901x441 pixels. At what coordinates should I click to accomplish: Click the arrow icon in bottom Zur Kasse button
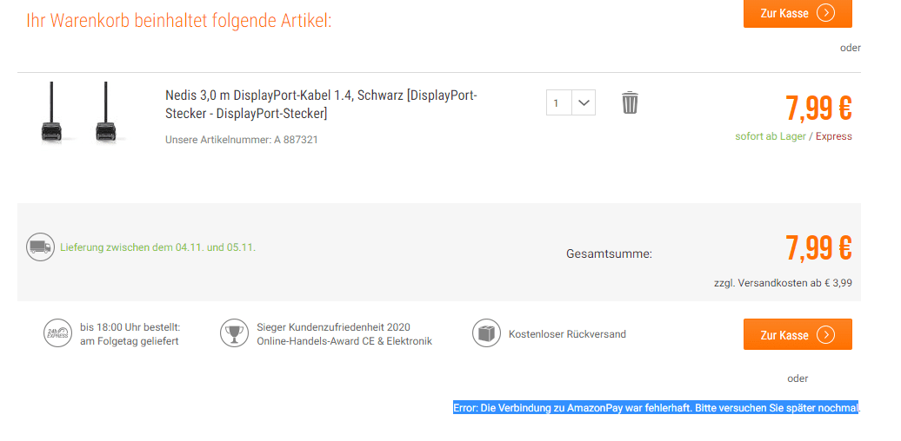point(825,335)
